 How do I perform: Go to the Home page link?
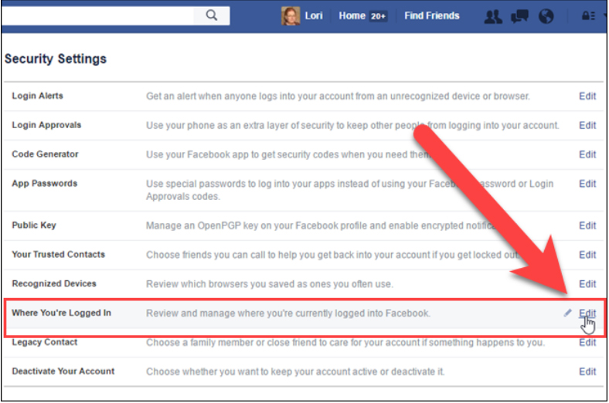(352, 16)
